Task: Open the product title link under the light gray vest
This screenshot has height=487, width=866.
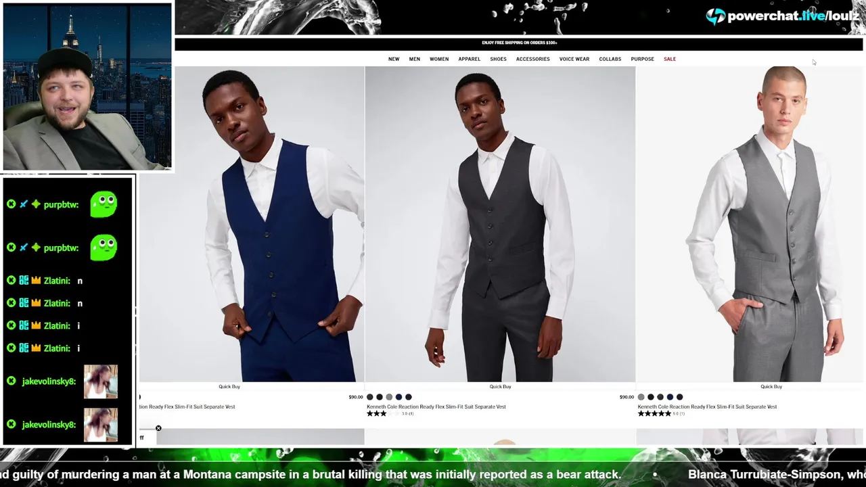Action: (x=707, y=407)
